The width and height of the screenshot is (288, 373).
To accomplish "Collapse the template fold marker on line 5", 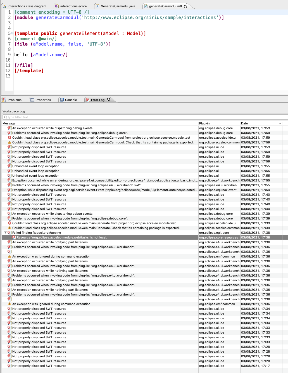I will (x=12, y=33).
